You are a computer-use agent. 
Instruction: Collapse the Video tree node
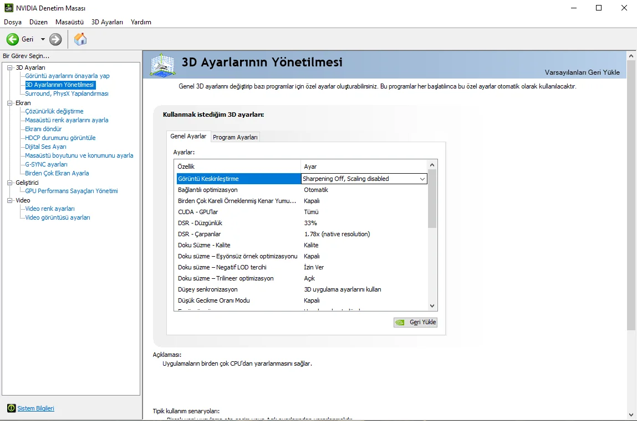click(x=10, y=200)
